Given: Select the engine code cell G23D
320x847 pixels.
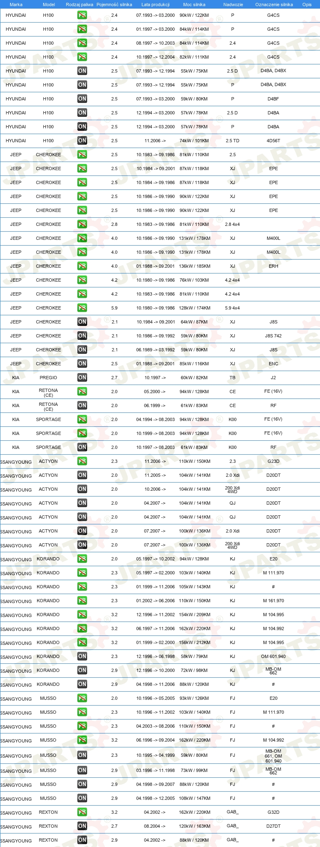Looking at the screenshot, I should click(273, 461).
